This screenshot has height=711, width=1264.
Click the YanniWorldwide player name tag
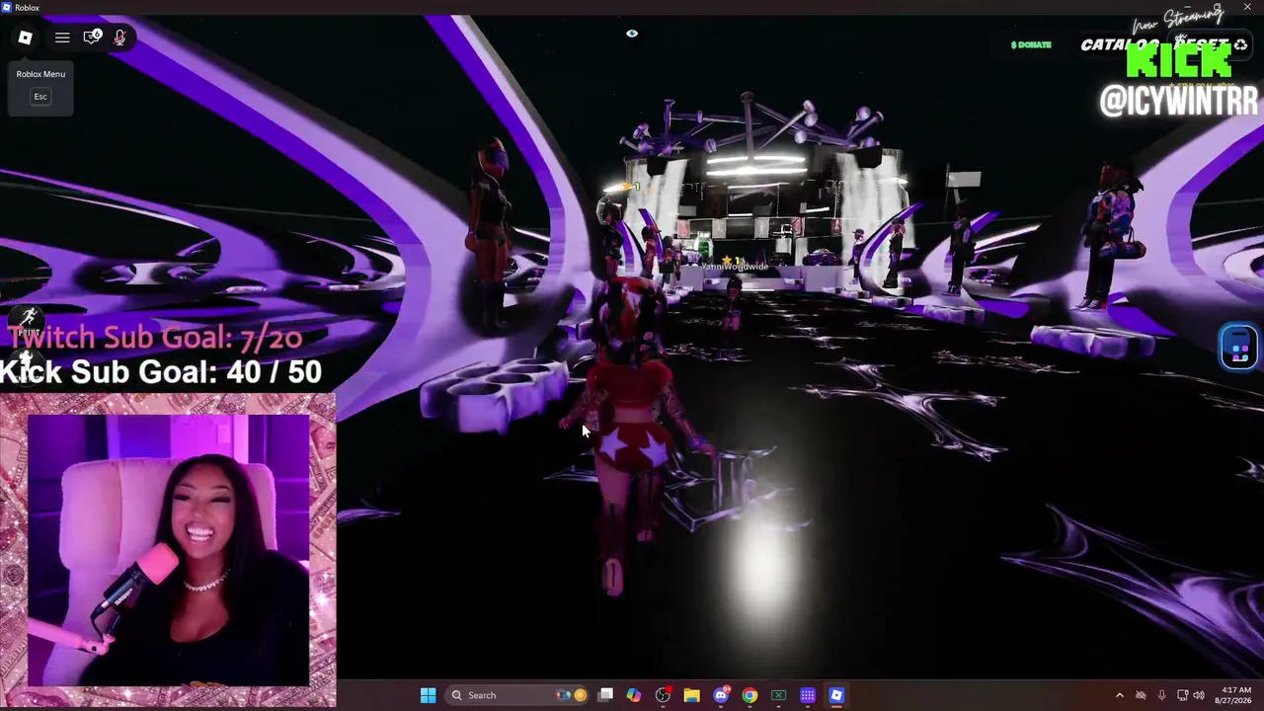point(734,267)
